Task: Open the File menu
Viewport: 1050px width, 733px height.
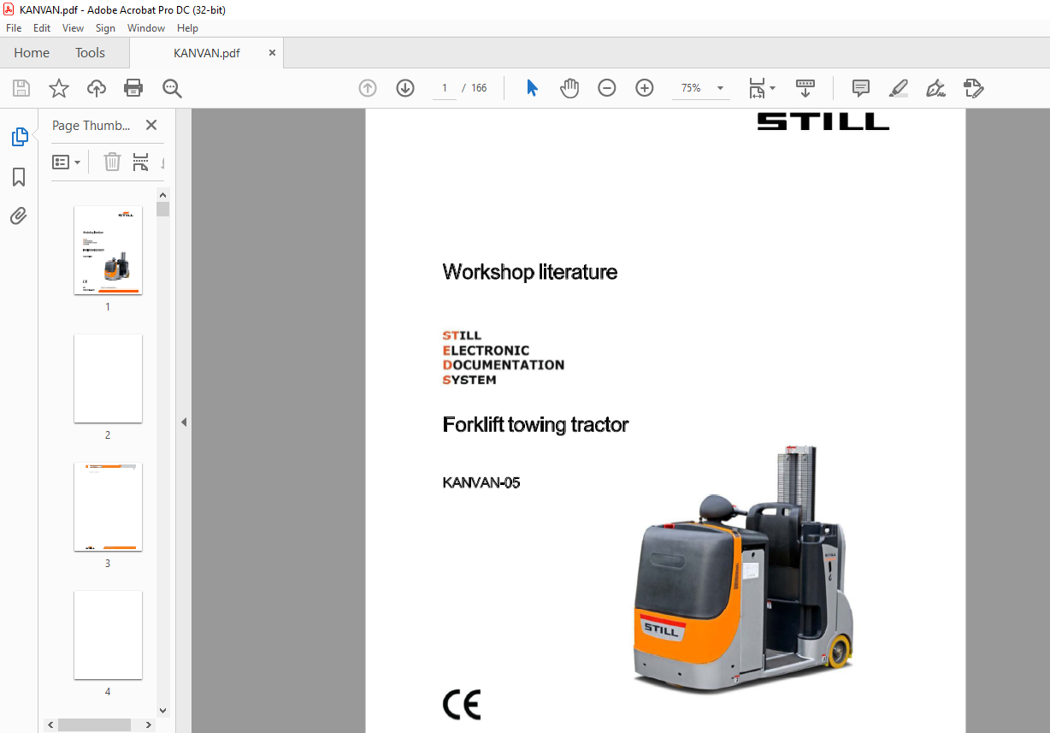Action: [14, 28]
